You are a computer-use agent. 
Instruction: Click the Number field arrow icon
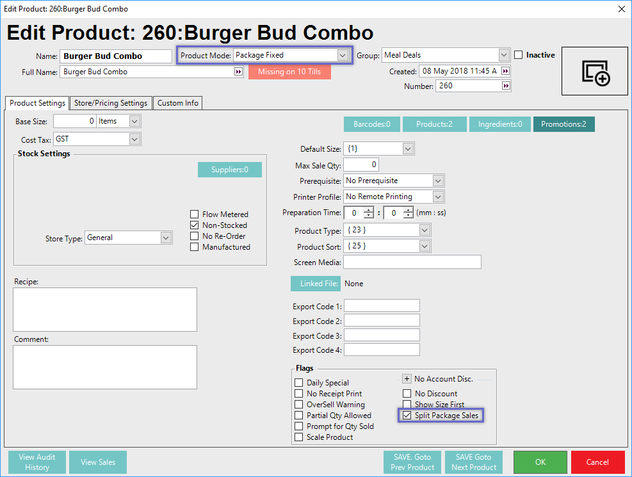(505, 86)
